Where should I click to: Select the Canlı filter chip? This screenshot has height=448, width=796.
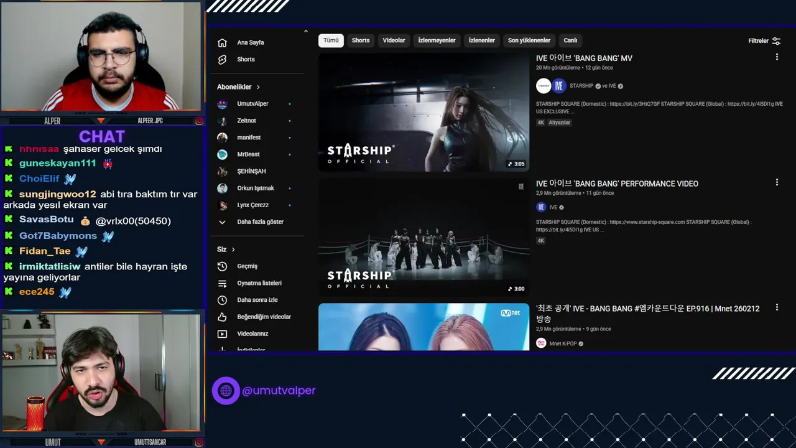click(x=570, y=40)
